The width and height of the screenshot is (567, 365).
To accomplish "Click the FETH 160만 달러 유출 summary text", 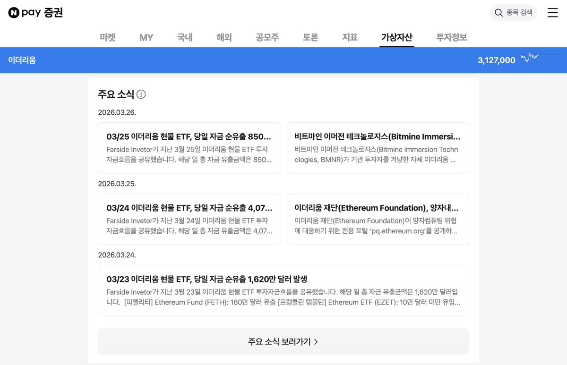I will pyautogui.click(x=283, y=297).
